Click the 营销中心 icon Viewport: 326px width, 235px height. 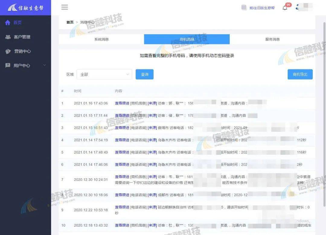[x=8, y=51]
